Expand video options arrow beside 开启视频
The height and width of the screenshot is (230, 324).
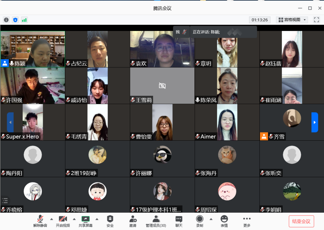point(74,219)
